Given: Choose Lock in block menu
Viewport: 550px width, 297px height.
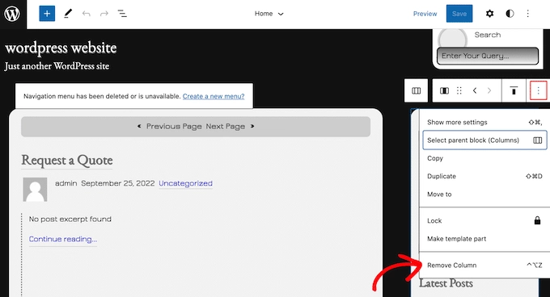Looking at the screenshot, I should [x=484, y=221].
